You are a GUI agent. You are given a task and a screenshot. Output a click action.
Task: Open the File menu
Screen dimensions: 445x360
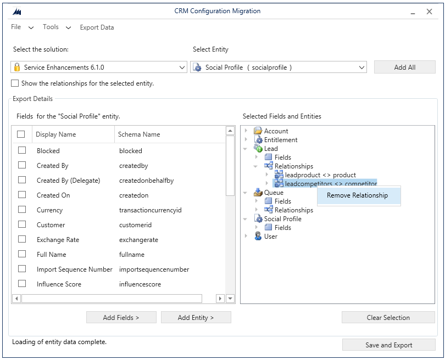click(15, 27)
